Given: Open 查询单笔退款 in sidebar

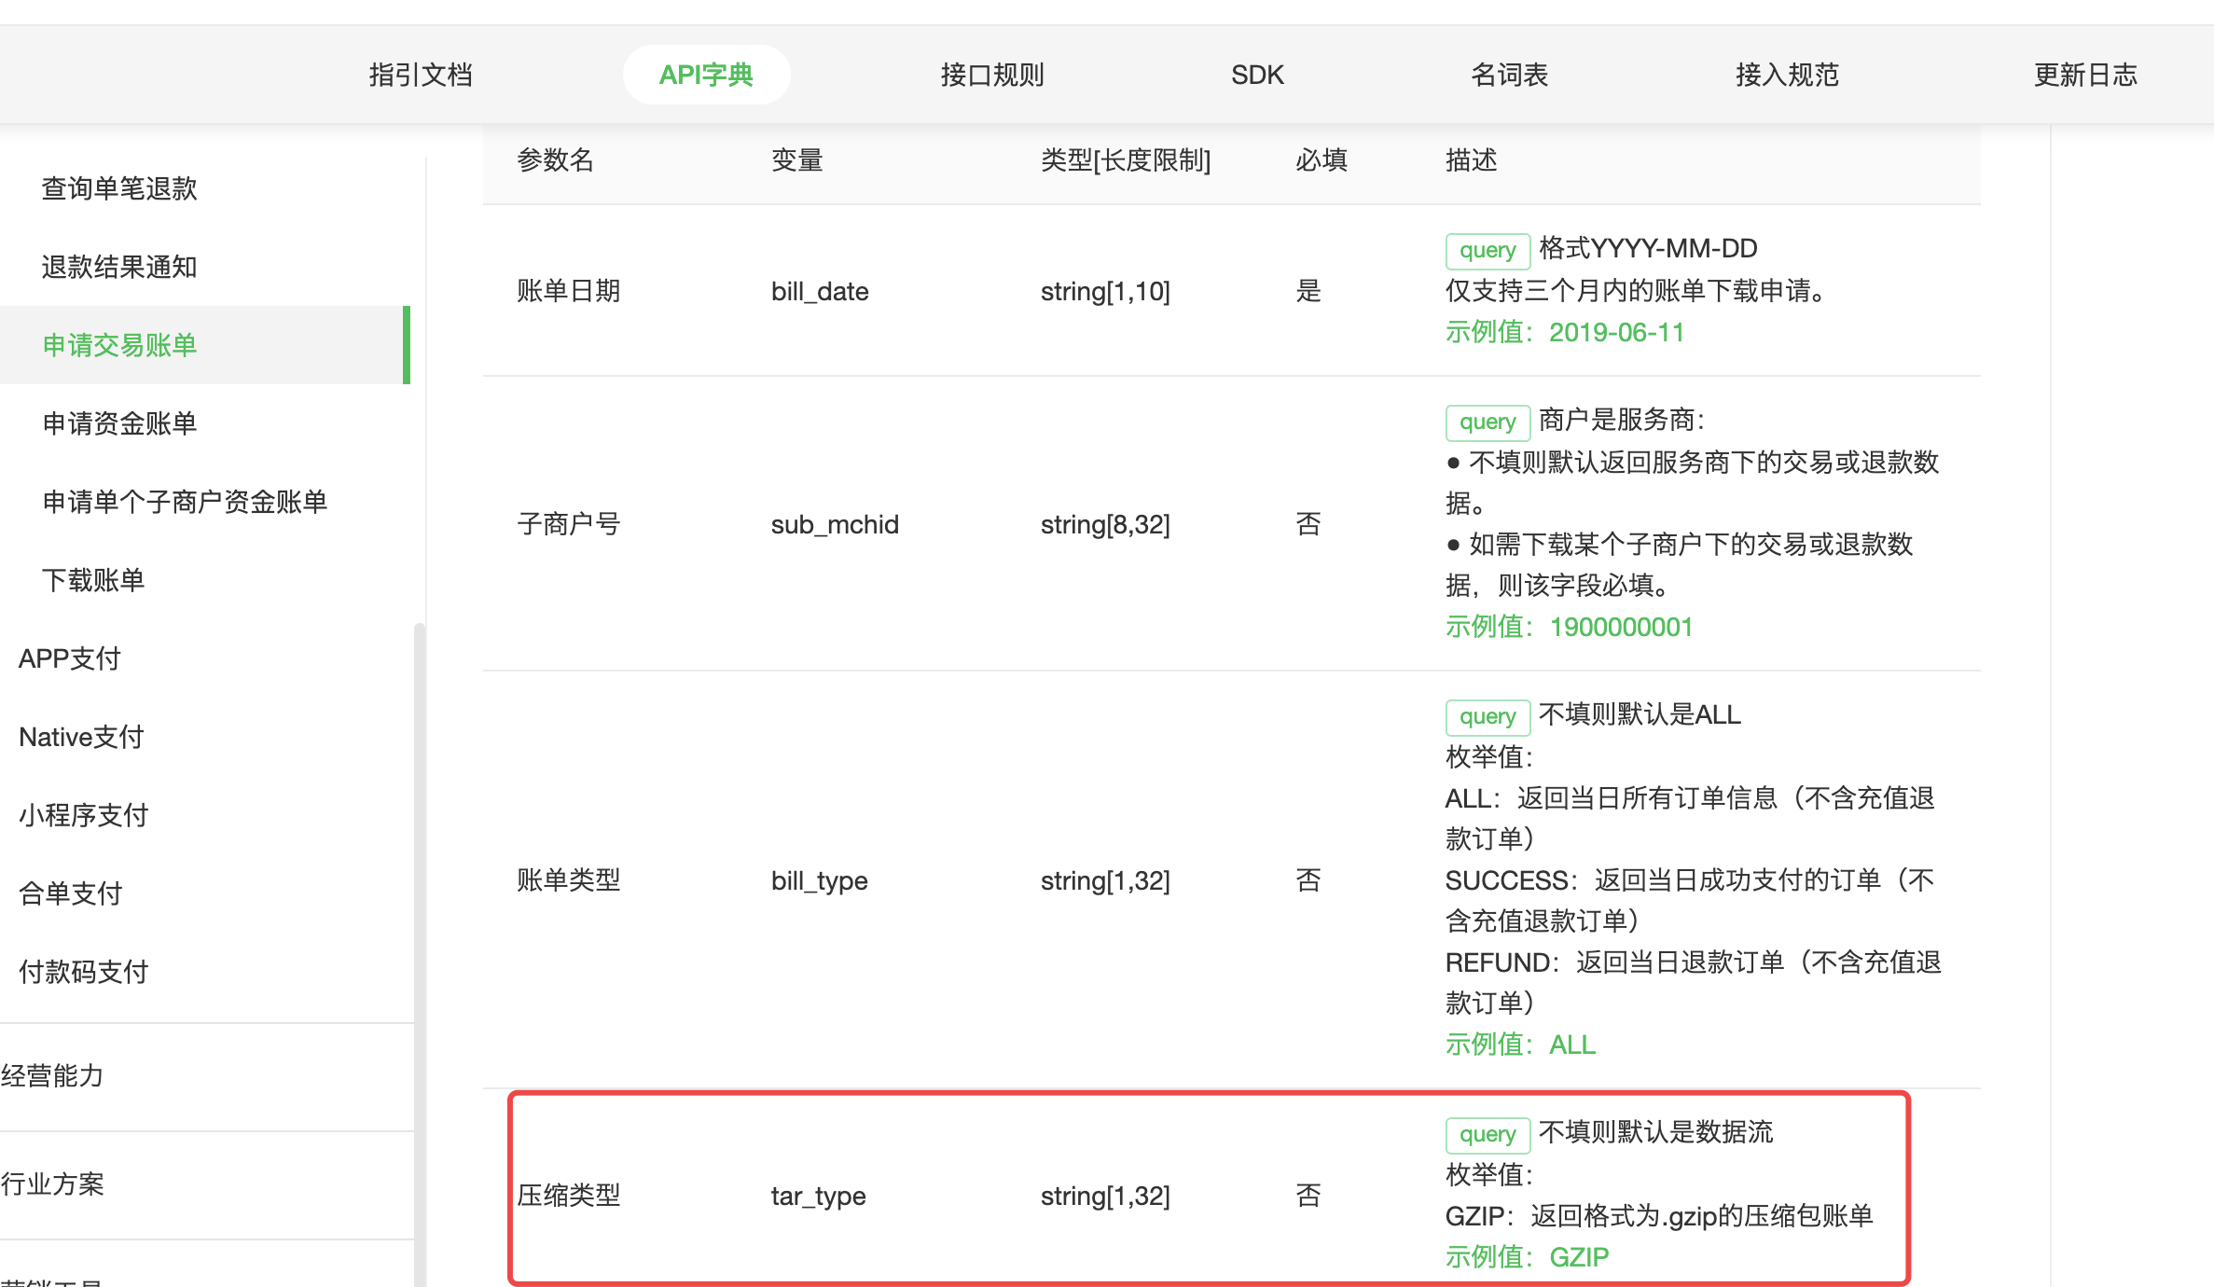Looking at the screenshot, I should [119, 188].
